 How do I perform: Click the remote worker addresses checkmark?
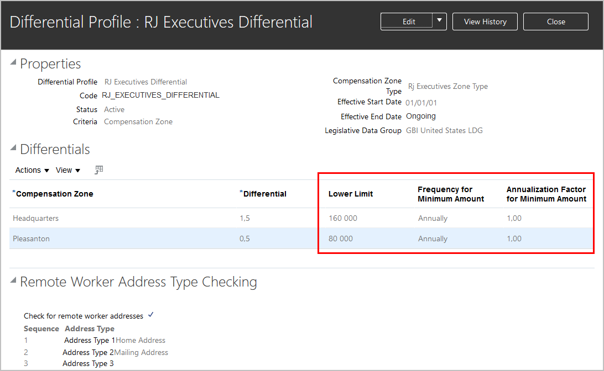tap(151, 315)
